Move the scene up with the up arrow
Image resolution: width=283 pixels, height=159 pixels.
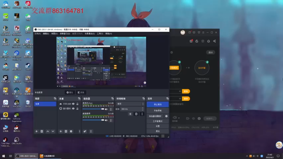click(48, 131)
